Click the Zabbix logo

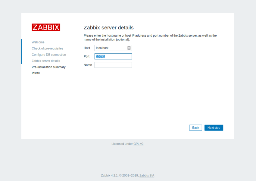[46, 27]
